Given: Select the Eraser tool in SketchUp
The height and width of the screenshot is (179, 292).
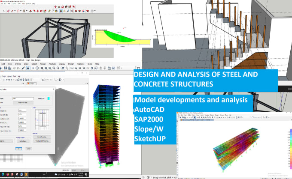Looking at the screenshot, I should click(9, 11).
